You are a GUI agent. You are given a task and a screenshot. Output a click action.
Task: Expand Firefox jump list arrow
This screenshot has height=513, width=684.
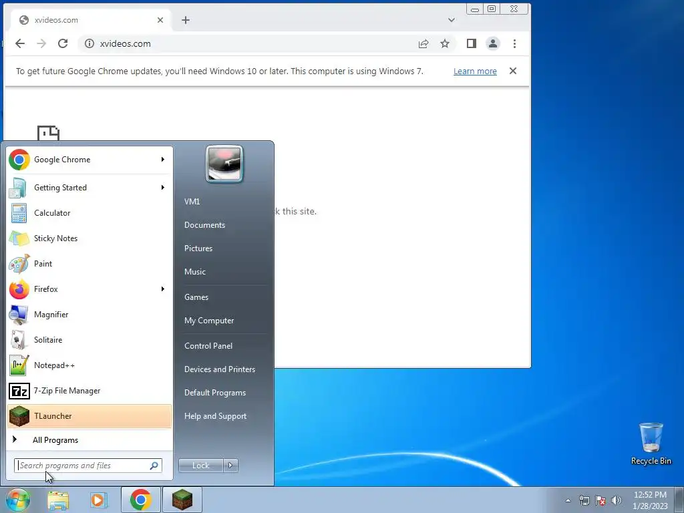point(163,289)
